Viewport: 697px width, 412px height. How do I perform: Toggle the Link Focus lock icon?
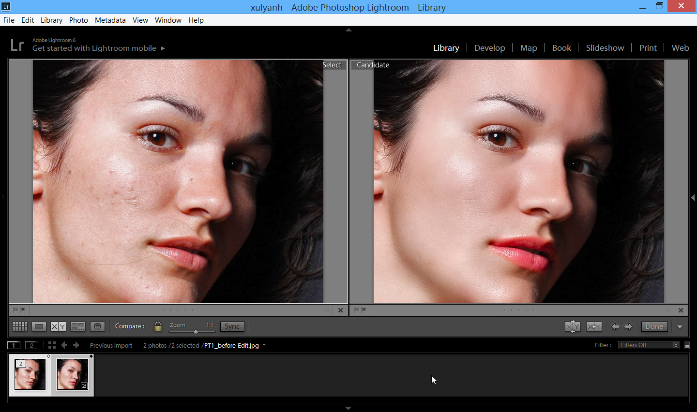coord(158,326)
